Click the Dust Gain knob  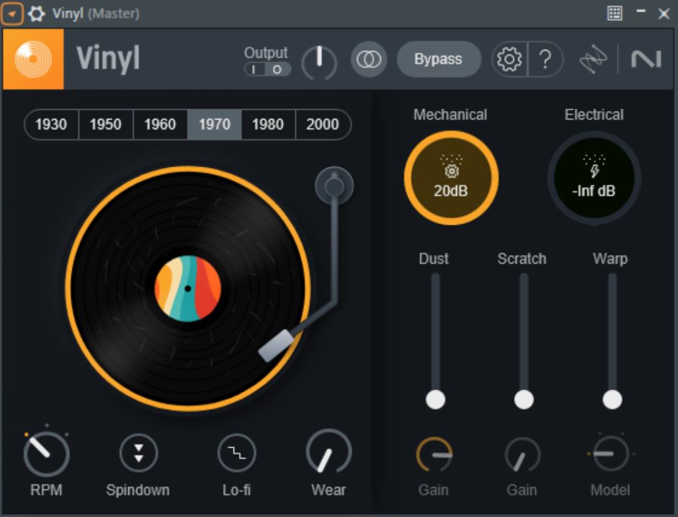tap(434, 454)
